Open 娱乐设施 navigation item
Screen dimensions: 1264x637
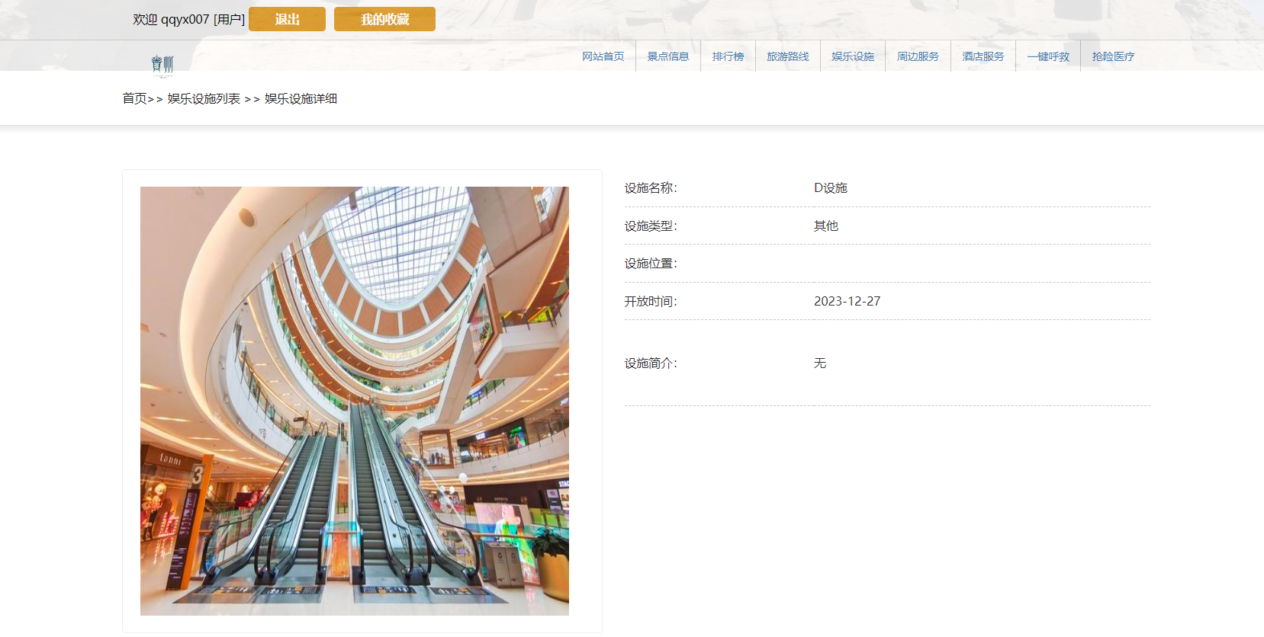pos(853,56)
